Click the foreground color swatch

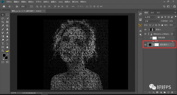pos(4,55)
